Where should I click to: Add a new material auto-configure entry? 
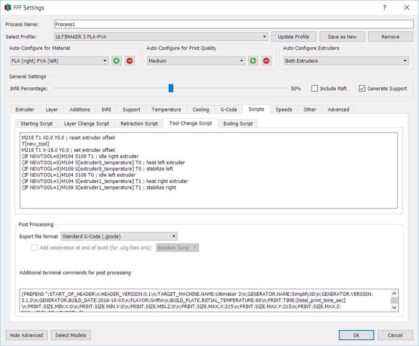click(x=116, y=61)
